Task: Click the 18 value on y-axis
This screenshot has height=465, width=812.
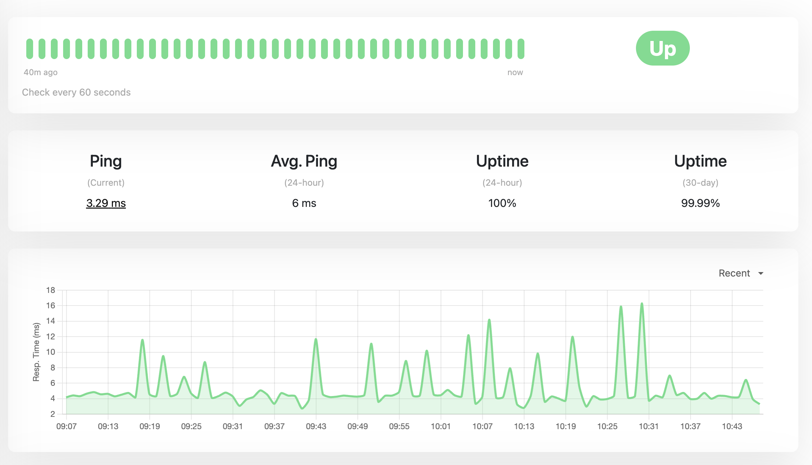Action: [x=50, y=290]
